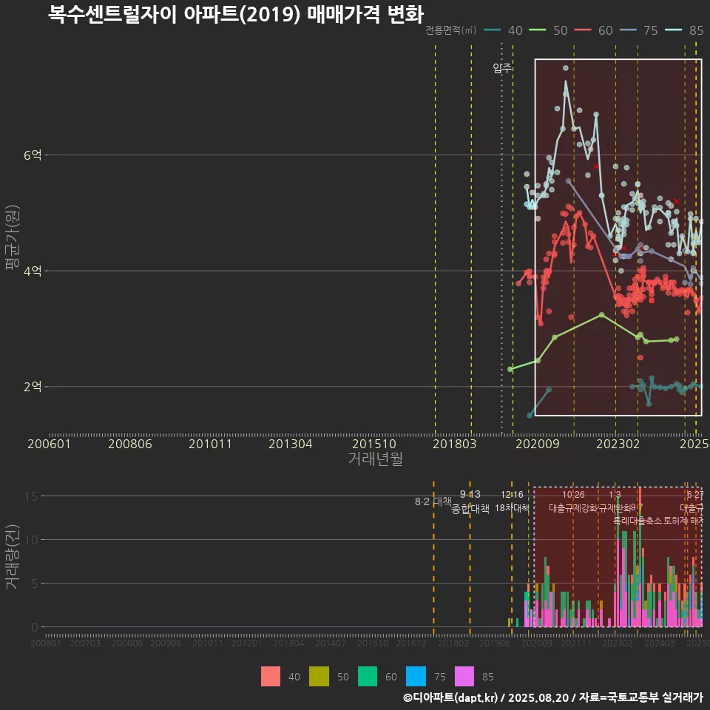
Task: Click the chart title 복수센트럴자이 아파트(2019) 매매가격 변화
Action: (x=235, y=14)
